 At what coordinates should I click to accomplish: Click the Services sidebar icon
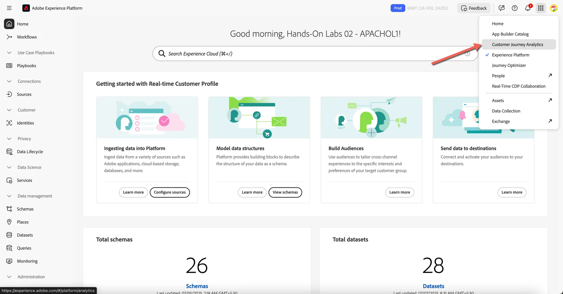(9, 180)
